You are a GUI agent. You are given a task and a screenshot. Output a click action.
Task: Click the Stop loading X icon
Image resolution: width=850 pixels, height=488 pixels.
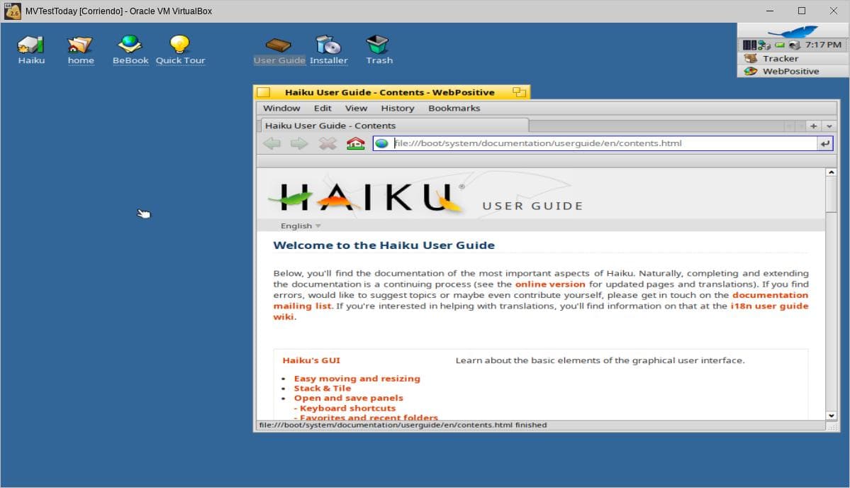(x=327, y=143)
